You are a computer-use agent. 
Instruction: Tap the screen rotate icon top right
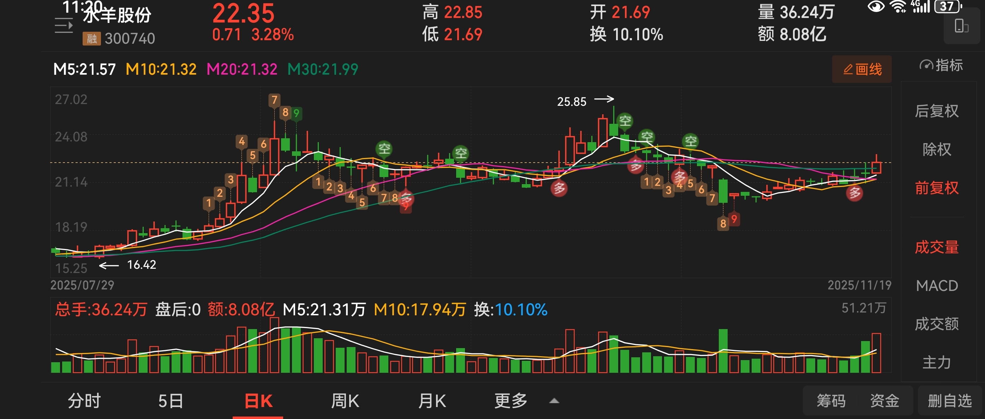(961, 26)
